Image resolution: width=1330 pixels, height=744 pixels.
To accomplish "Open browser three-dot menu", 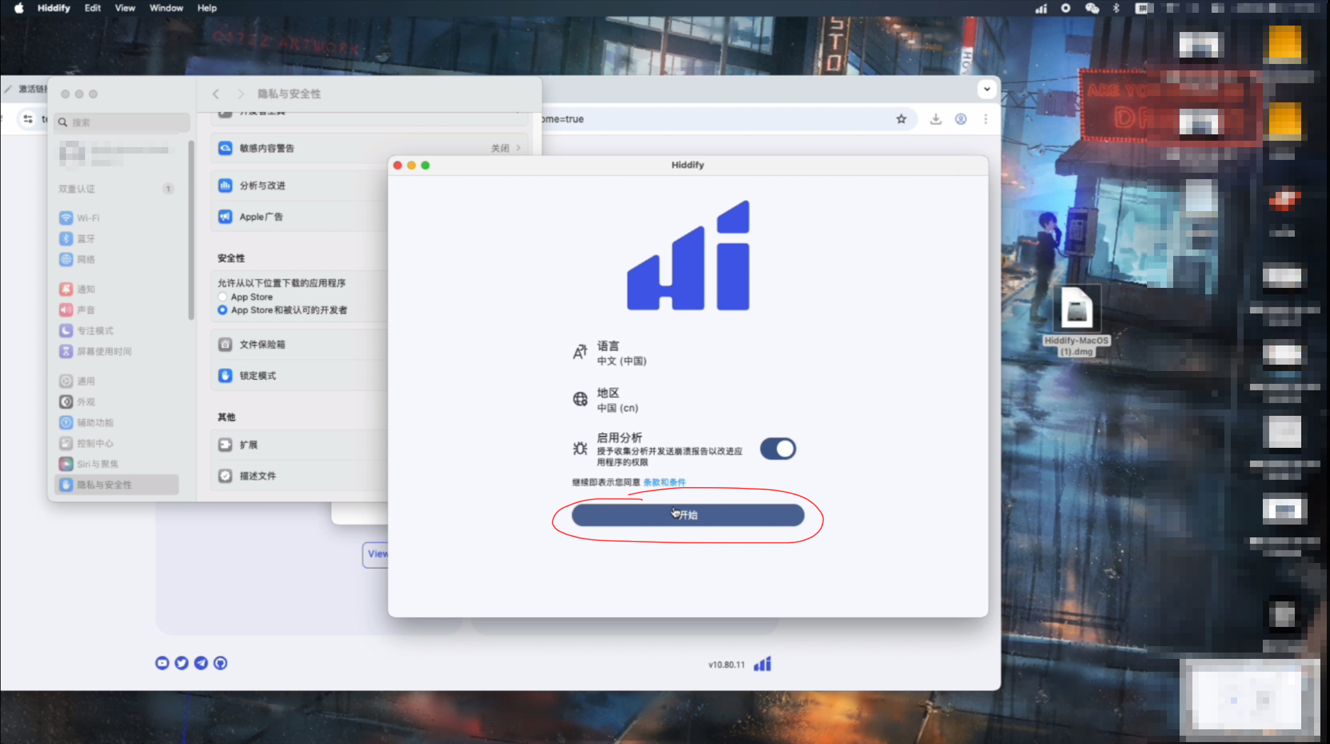I will point(986,119).
